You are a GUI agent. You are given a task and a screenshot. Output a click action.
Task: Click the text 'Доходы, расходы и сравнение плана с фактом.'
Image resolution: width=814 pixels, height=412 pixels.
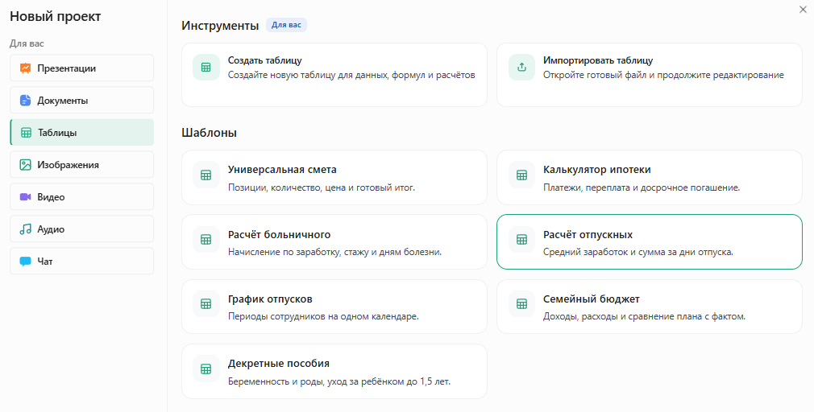644,316
